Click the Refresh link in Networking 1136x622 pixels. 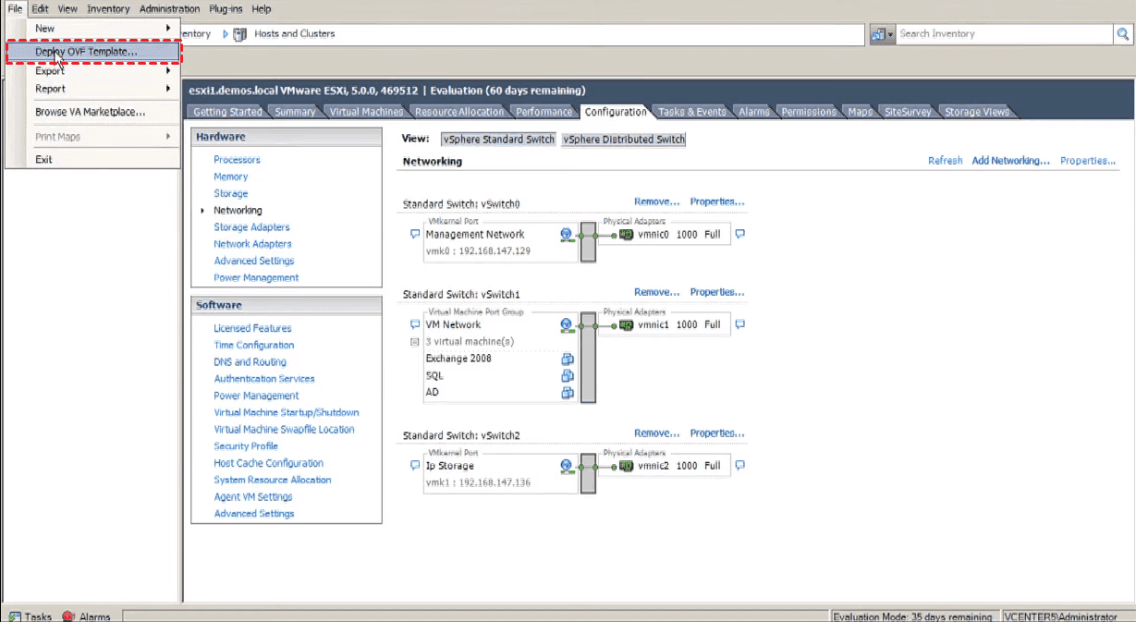945,161
